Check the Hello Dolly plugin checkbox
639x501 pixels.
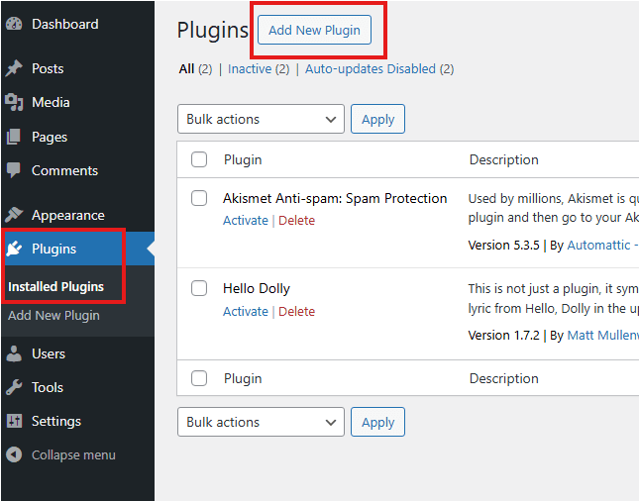coord(199,288)
